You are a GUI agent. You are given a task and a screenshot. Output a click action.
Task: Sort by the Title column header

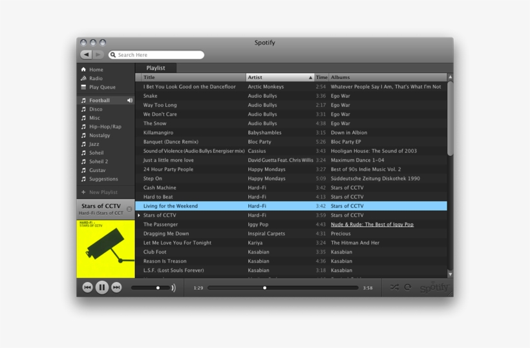(x=194, y=77)
